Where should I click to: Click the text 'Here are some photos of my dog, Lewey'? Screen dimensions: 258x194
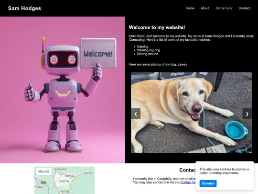click(158, 65)
